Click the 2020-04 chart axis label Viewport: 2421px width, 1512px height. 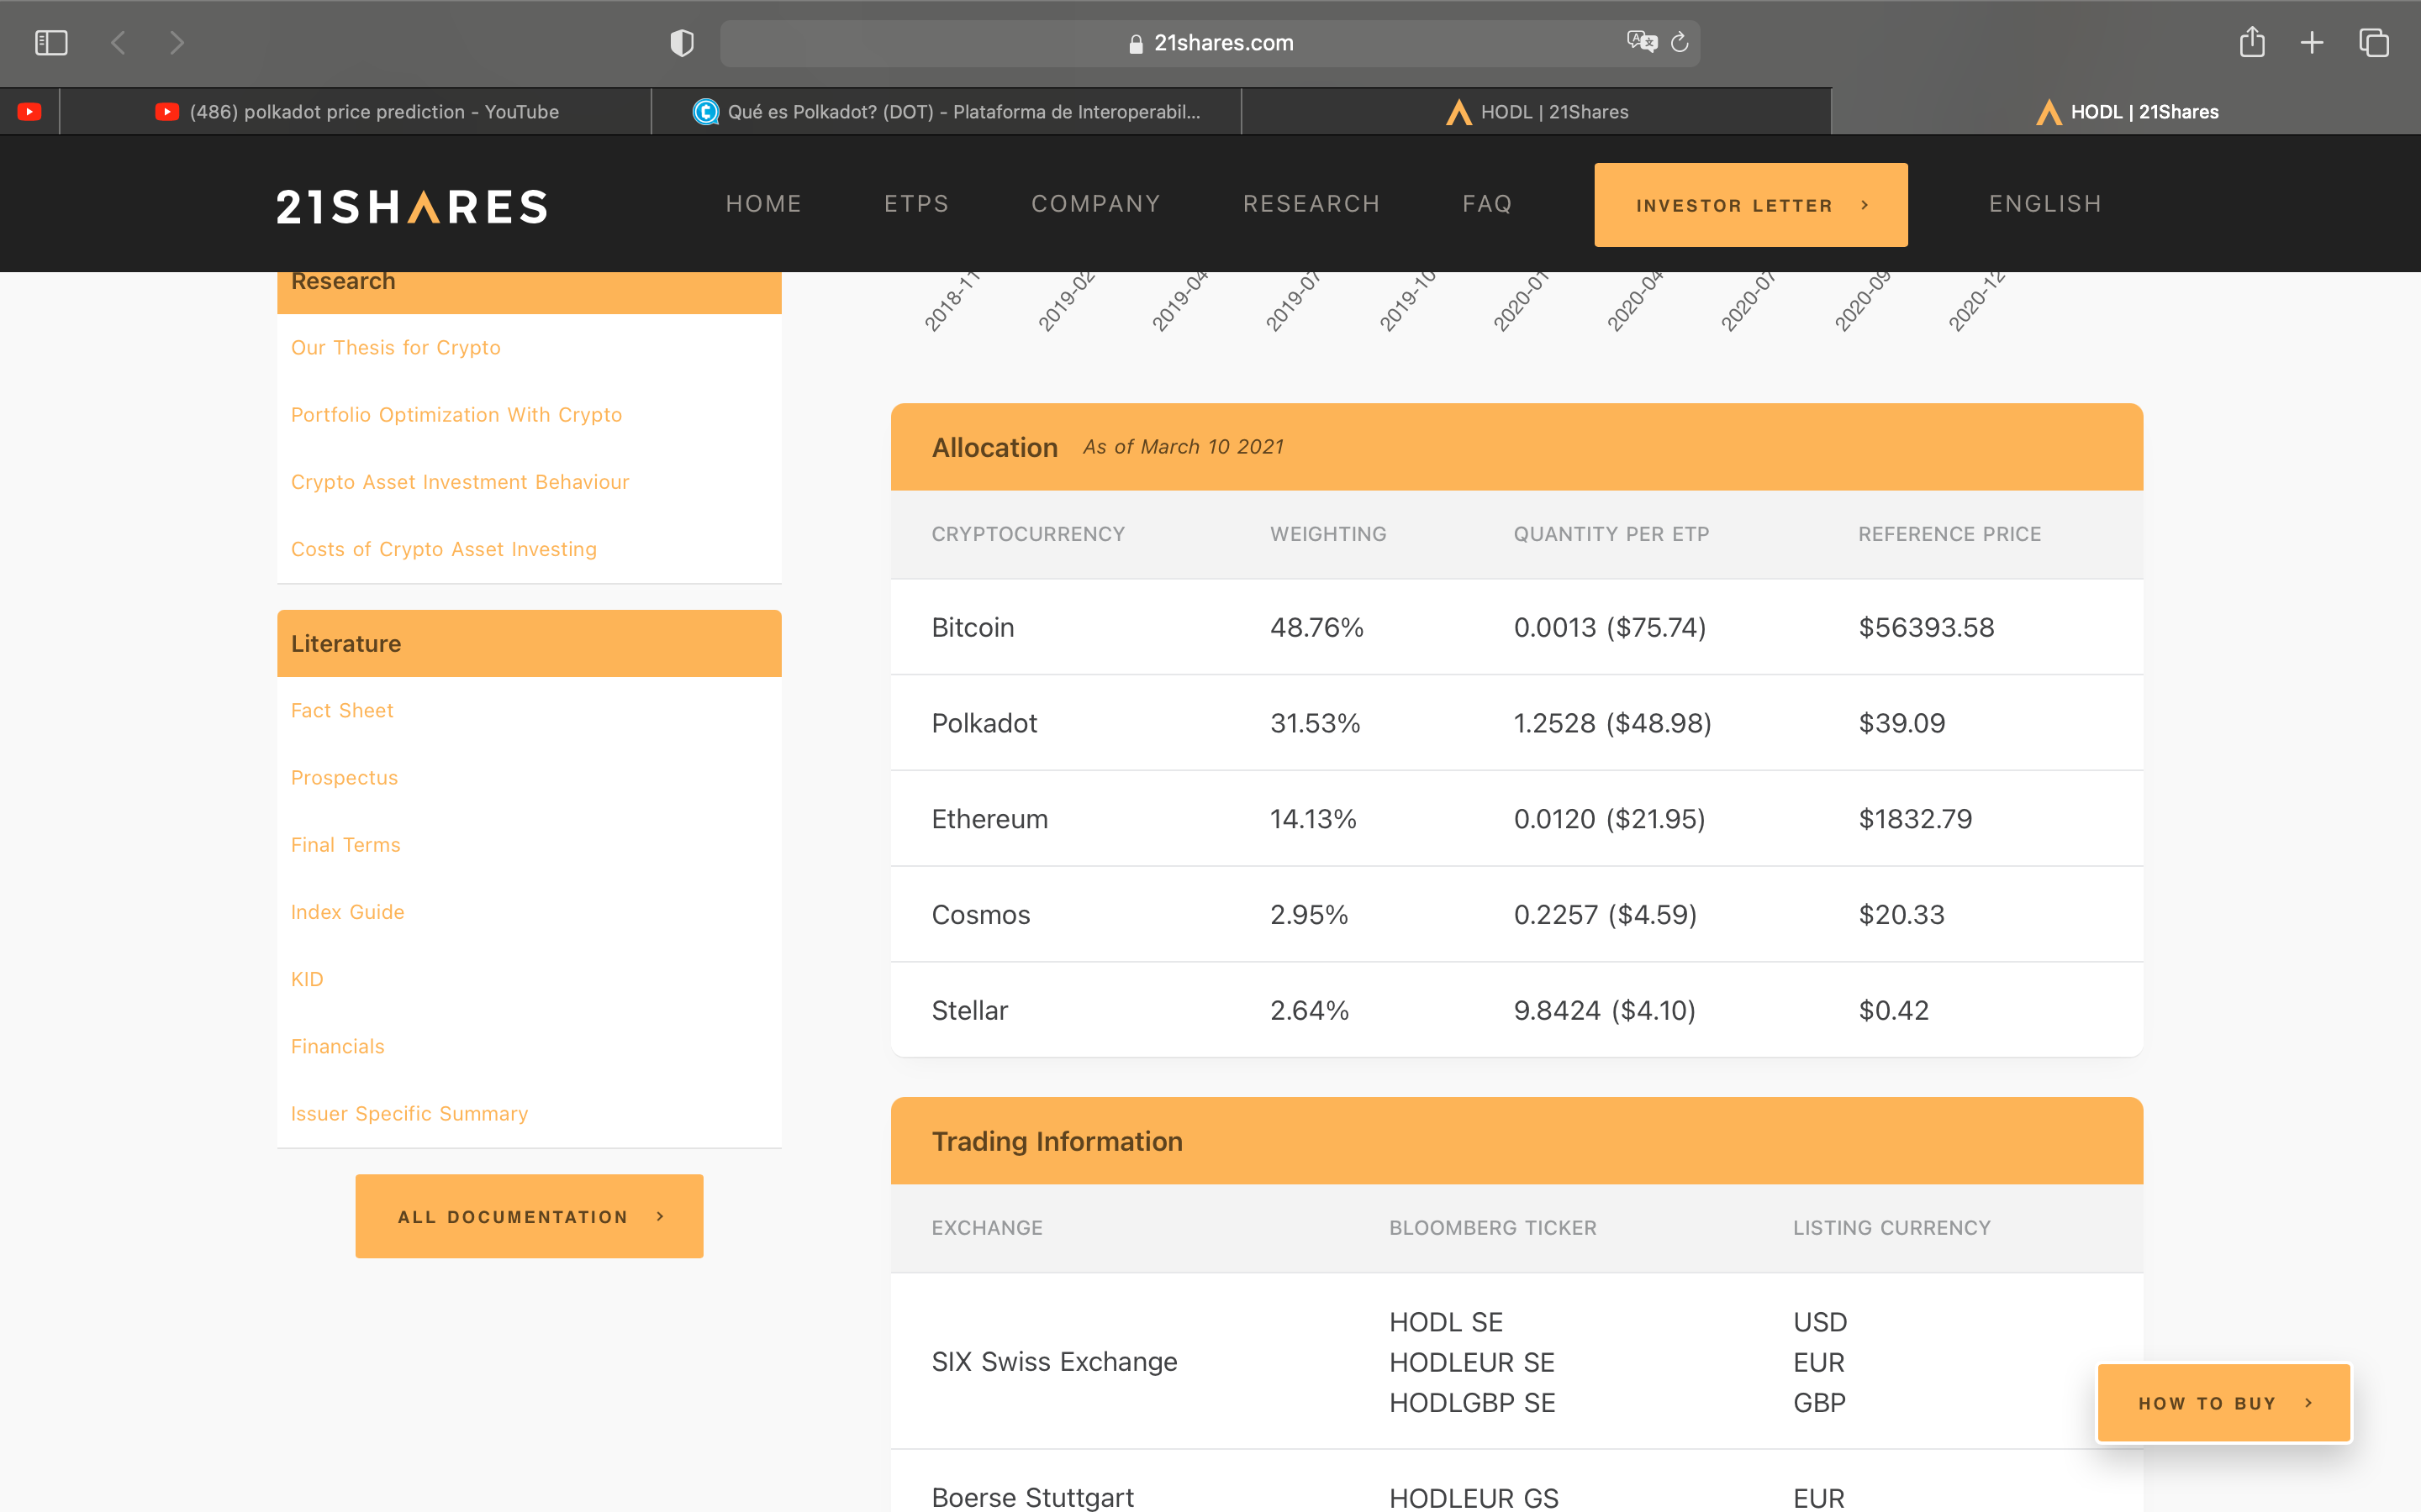tap(1635, 301)
